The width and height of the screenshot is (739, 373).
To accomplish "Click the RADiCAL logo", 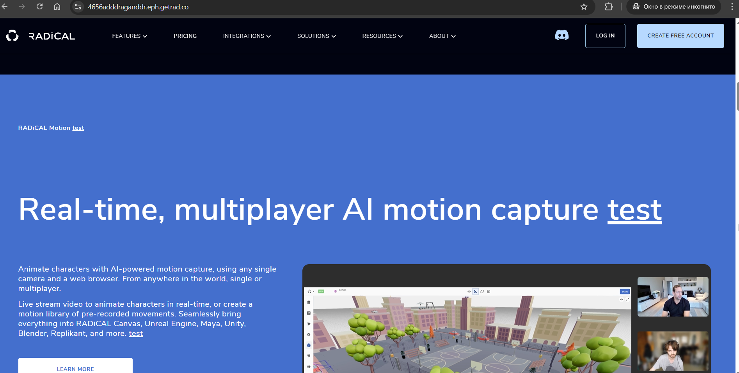I will click(41, 36).
